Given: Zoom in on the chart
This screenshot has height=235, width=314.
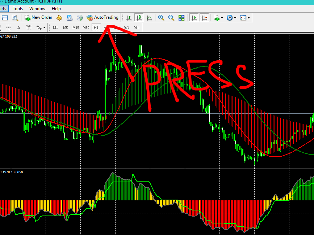Looking at the screenshot, I should point(161,18).
